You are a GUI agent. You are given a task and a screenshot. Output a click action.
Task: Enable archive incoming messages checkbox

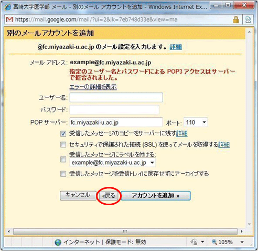pyautogui.click(x=63, y=174)
